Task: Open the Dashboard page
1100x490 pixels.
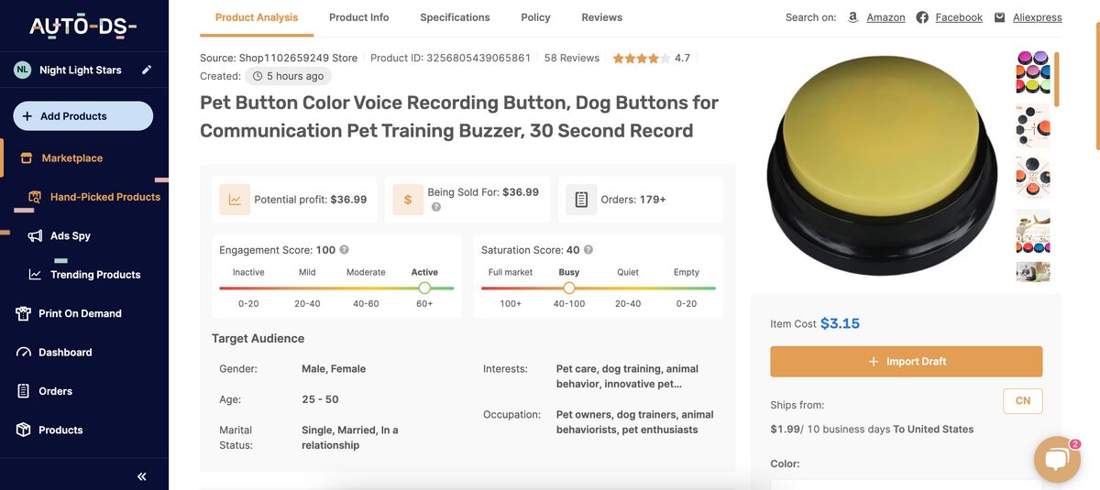Action: (65, 353)
